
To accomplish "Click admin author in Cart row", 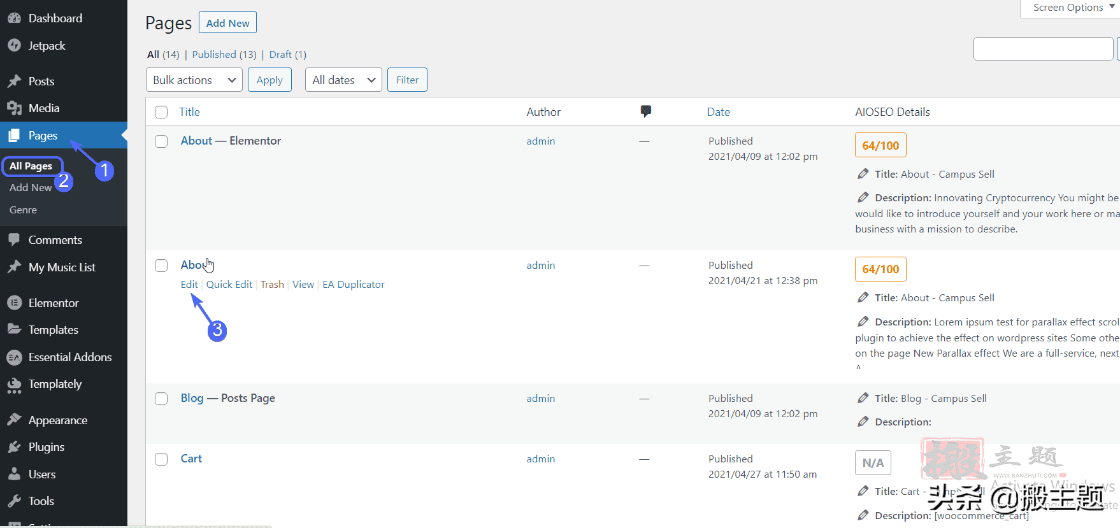I will click(541, 459).
